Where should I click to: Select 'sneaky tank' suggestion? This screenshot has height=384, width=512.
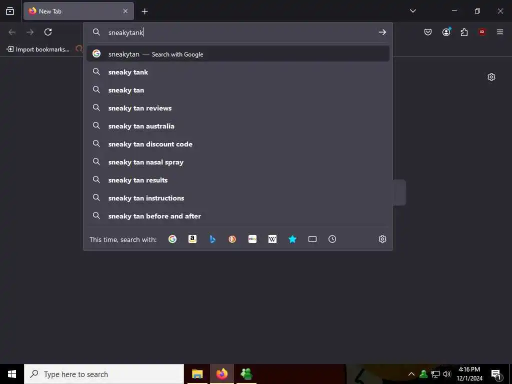237,72
